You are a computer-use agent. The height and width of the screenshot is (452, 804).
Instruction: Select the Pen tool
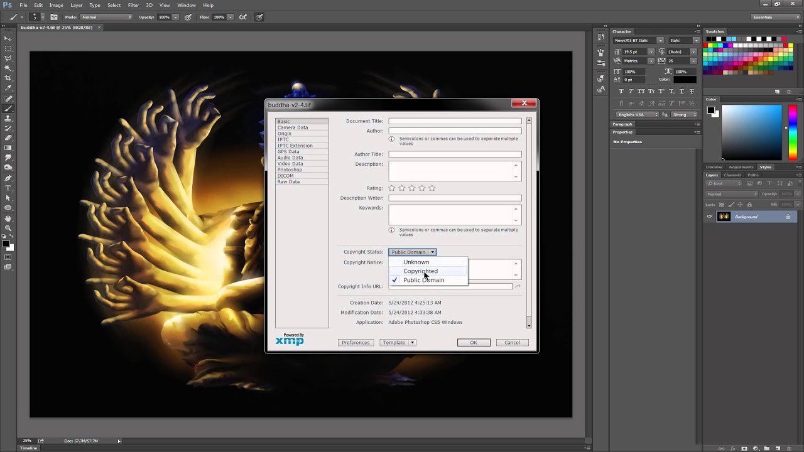click(x=8, y=178)
